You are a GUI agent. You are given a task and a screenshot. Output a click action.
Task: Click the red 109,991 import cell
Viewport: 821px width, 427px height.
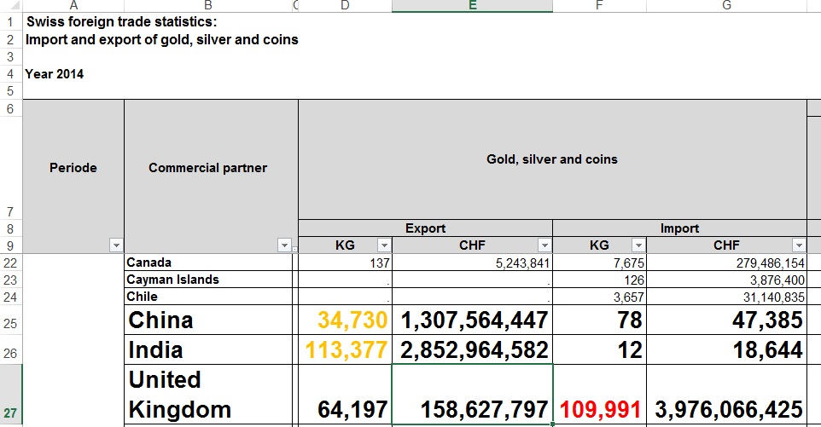click(x=603, y=409)
